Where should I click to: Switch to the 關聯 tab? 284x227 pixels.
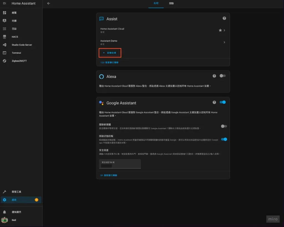[x=171, y=3]
